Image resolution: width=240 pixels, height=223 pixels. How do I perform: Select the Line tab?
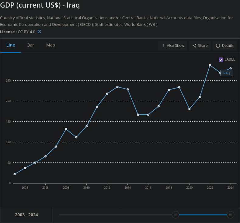[11, 45]
